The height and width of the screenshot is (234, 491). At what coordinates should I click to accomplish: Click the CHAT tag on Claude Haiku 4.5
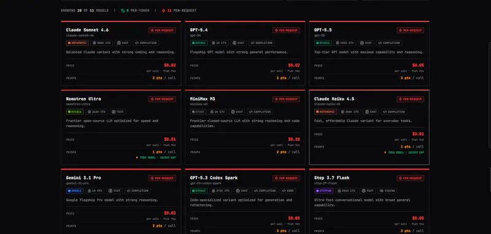click(371, 111)
